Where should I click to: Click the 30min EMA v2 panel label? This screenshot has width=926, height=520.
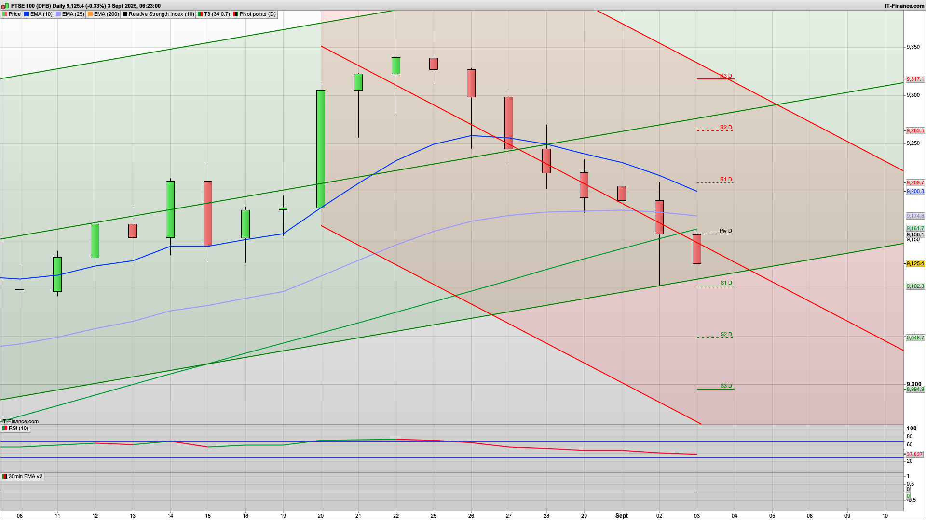[x=22, y=476]
